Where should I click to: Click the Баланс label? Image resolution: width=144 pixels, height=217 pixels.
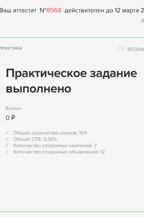click(14, 108)
